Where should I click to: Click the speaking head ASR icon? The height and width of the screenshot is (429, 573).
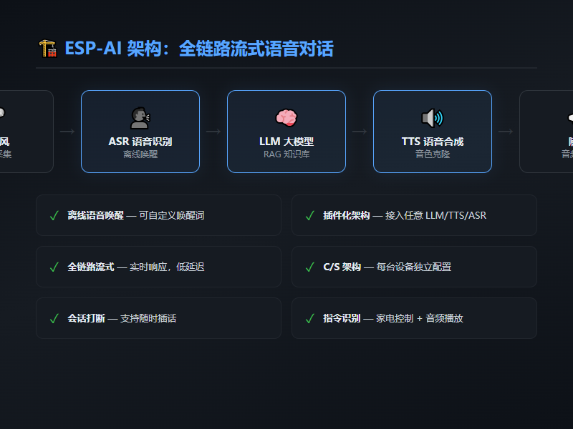tap(140, 118)
